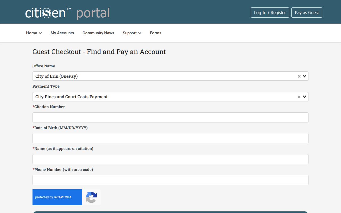The image size is (341, 213).
Task: Click the citisen portal logo
Action: pos(67,13)
